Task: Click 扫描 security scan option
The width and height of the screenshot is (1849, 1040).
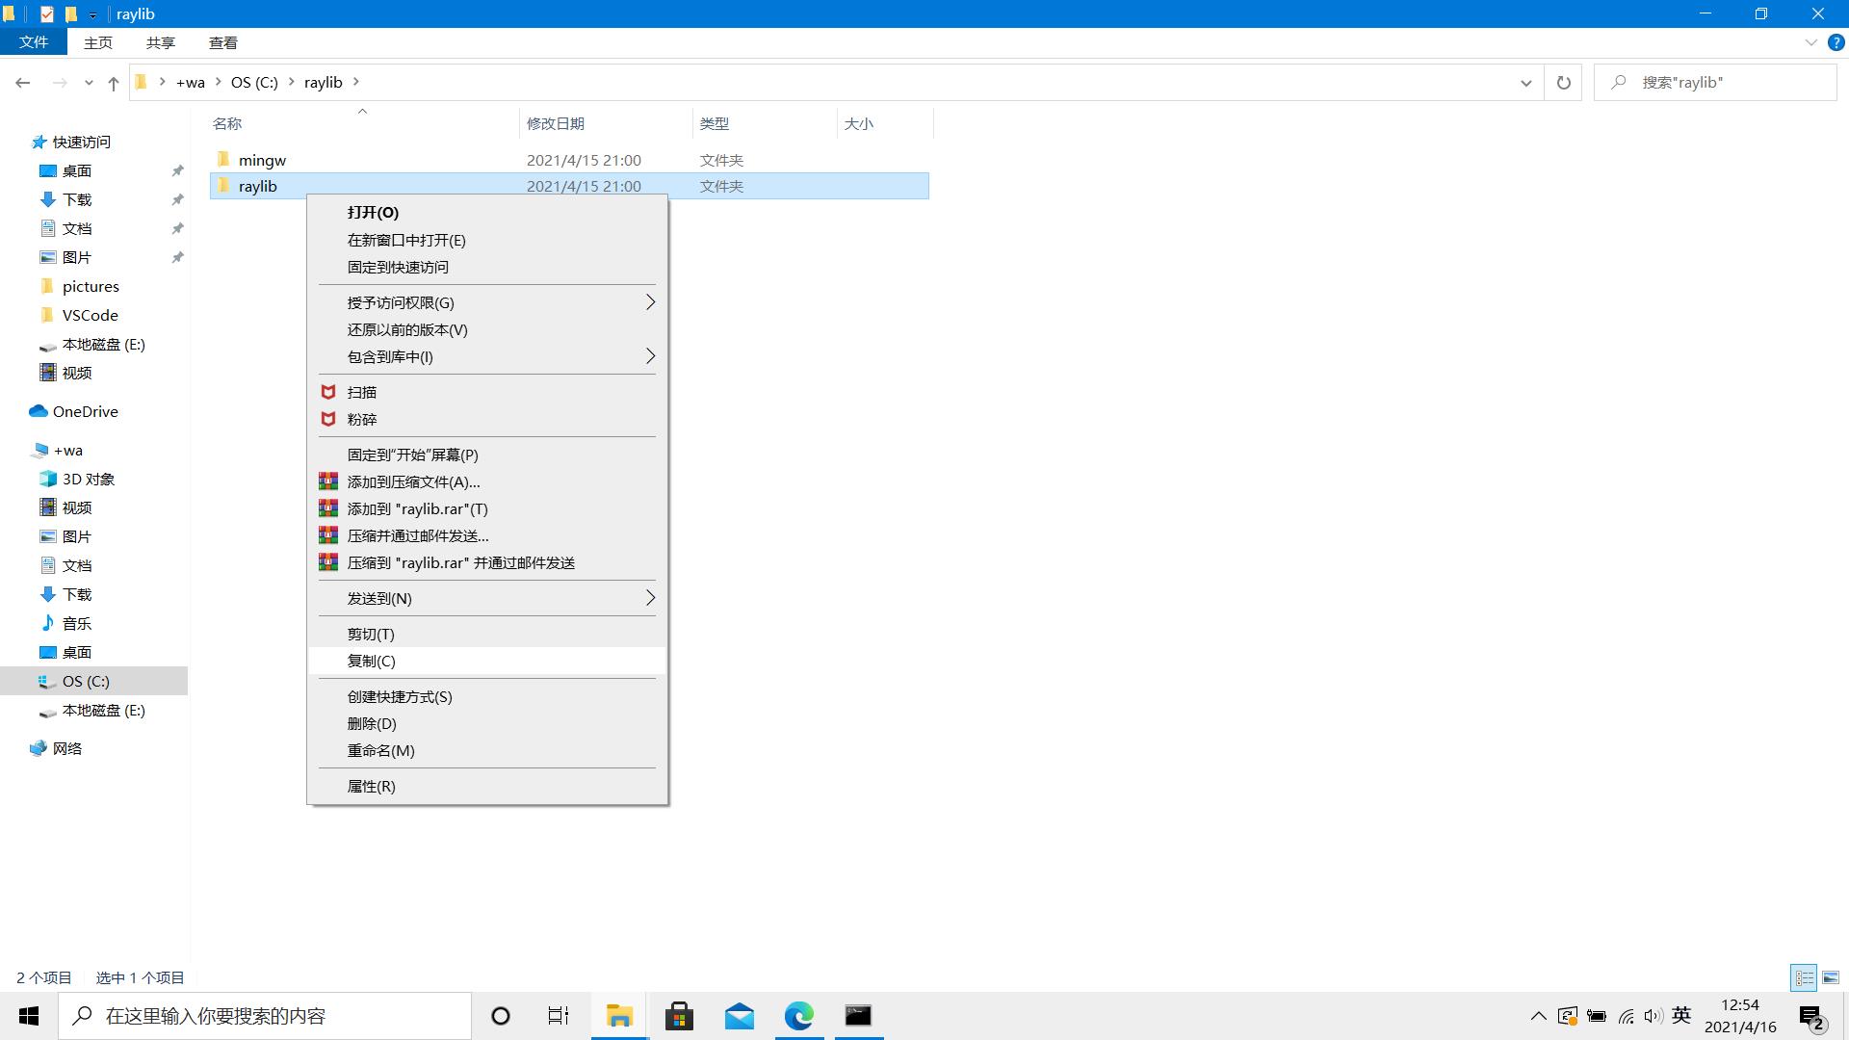Action: [361, 391]
